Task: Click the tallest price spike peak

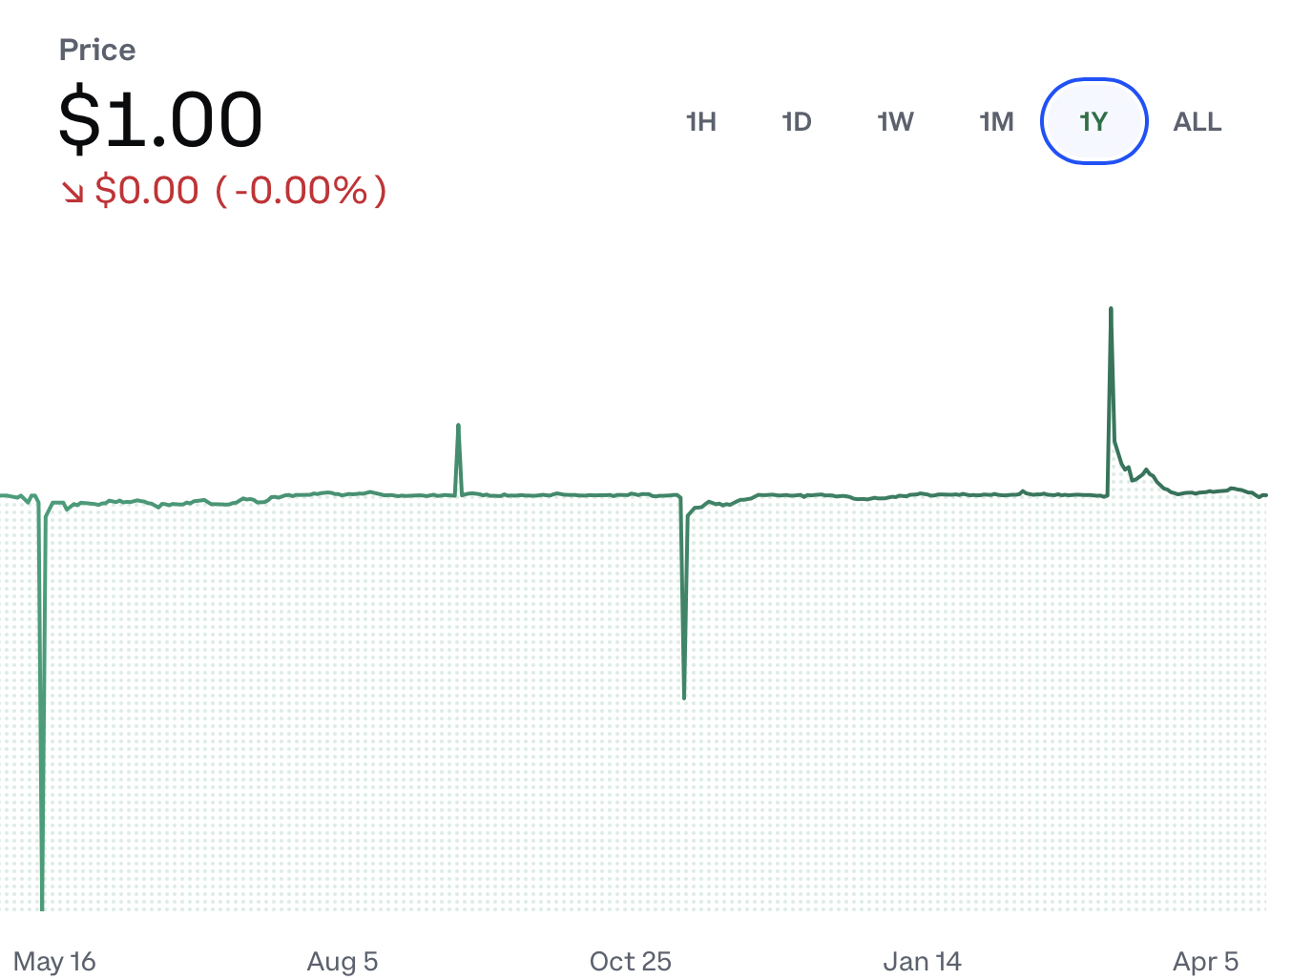Action: click(x=1111, y=309)
